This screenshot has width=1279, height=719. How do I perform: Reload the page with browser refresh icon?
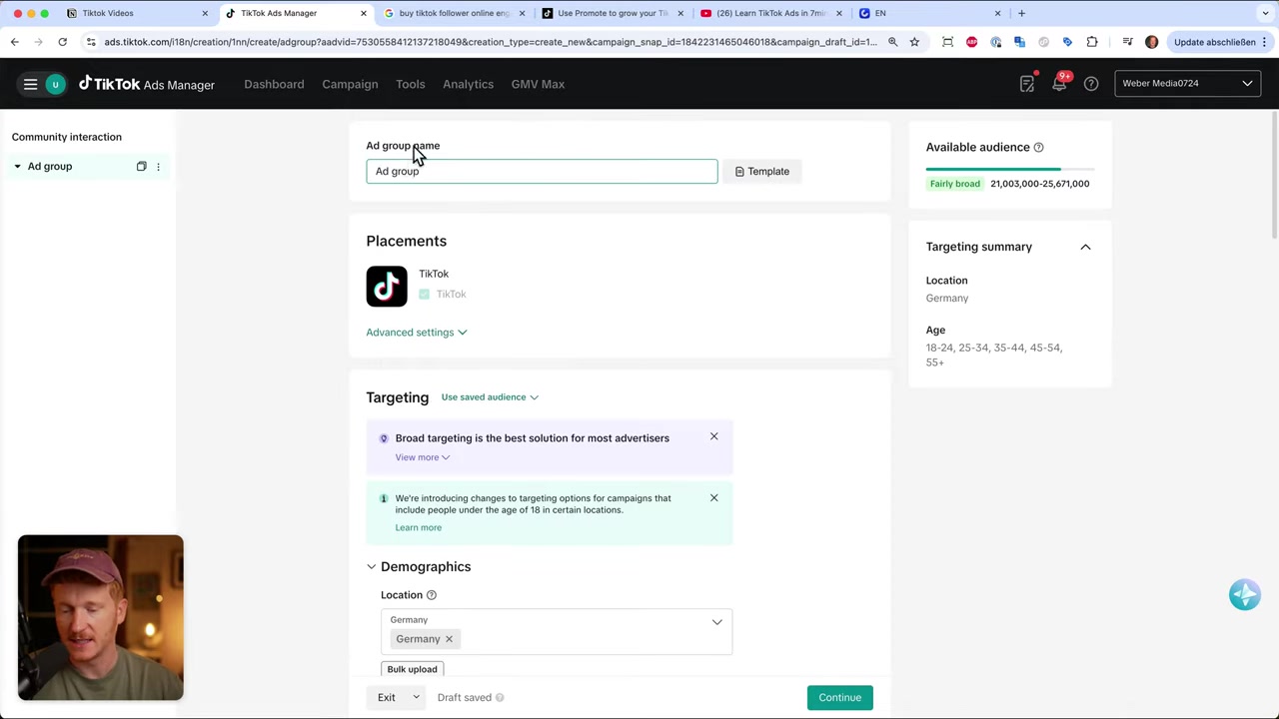62,42
